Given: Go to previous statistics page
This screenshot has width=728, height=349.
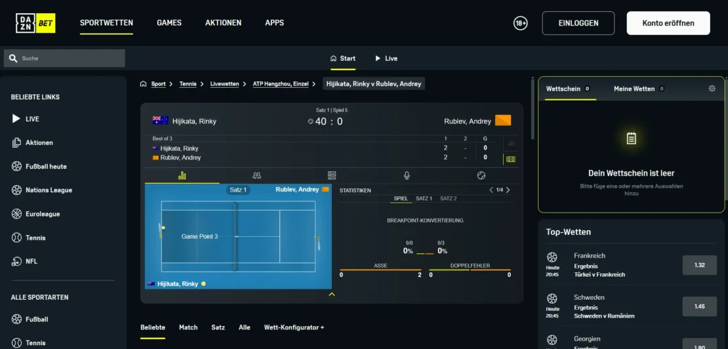Looking at the screenshot, I should [491, 190].
